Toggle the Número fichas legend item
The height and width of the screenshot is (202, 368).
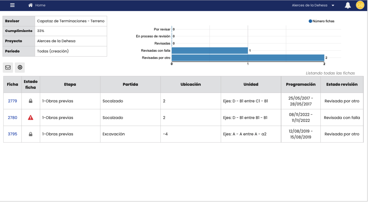[x=321, y=21]
